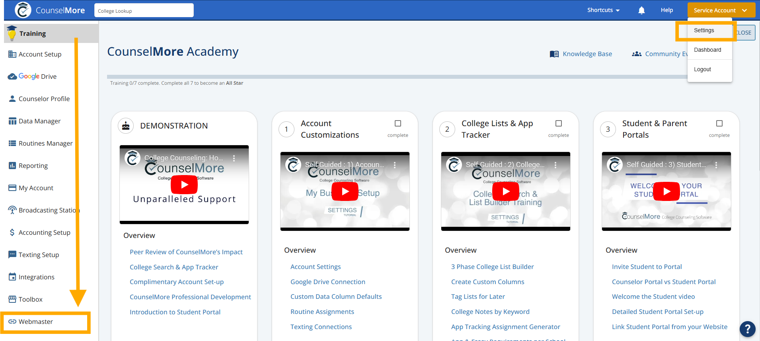The image size is (760, 341).
Task: Play the DEMONSTRATION video
Action: [184, 185]
